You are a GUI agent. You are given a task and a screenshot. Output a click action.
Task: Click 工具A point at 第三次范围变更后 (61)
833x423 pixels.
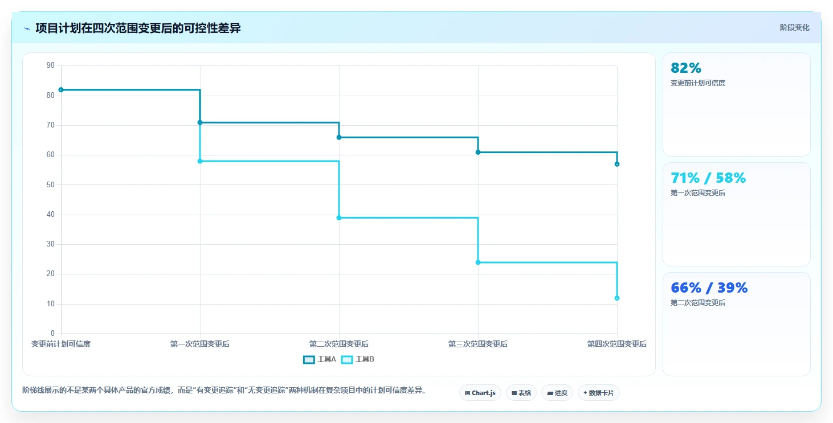tap(478, 152)
